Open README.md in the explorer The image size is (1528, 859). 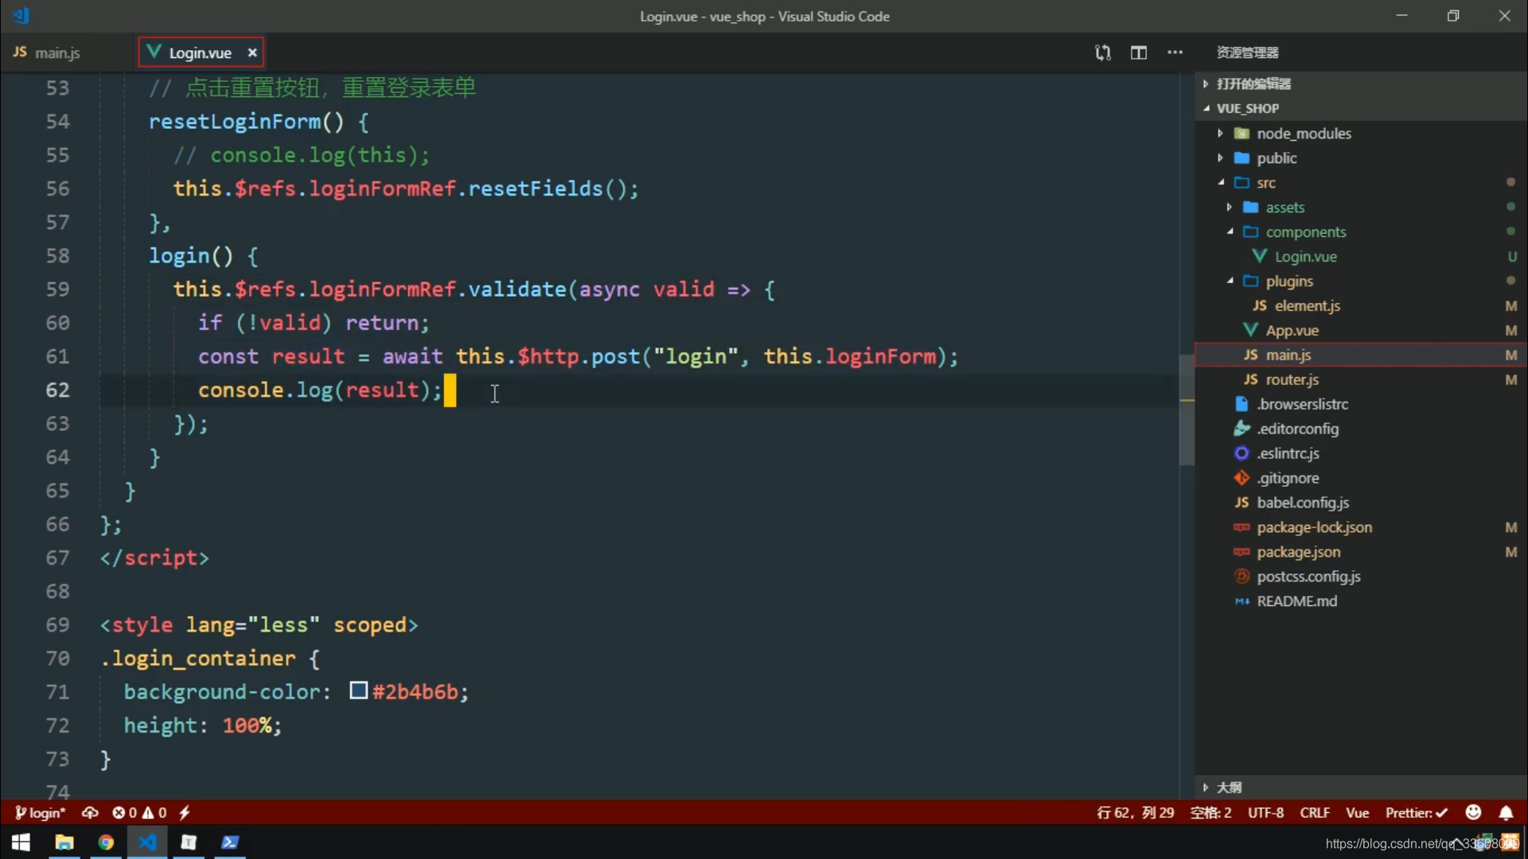[x=1361, y=602]
